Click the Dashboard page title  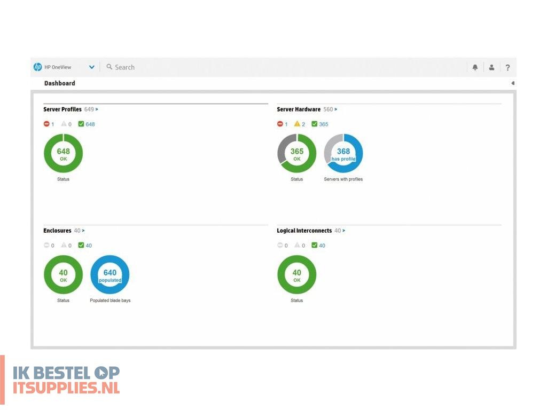coord(60,83)
